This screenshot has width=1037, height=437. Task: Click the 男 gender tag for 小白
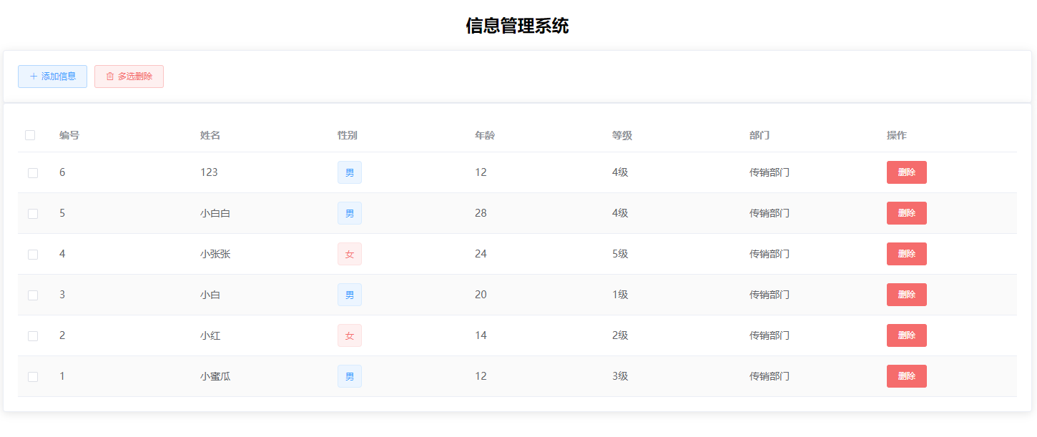350,294
